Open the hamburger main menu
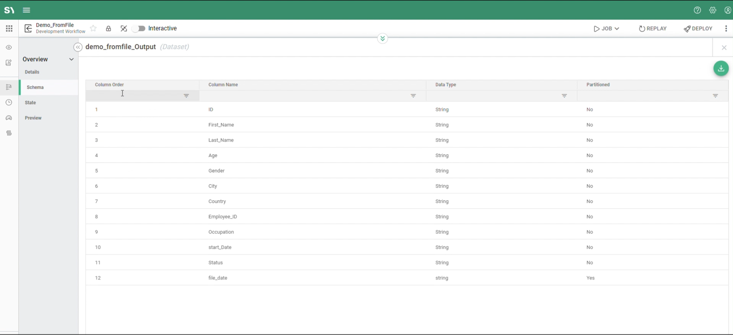Screen dimensions: 733x335 (x=26, y=10)
